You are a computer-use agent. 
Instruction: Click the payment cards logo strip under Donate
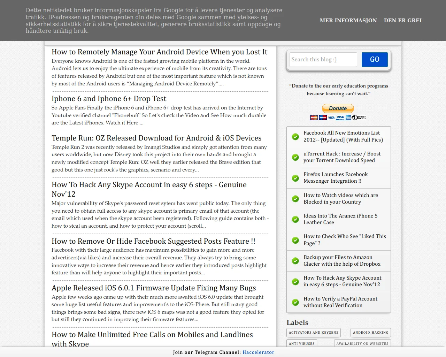pos(338,117)
